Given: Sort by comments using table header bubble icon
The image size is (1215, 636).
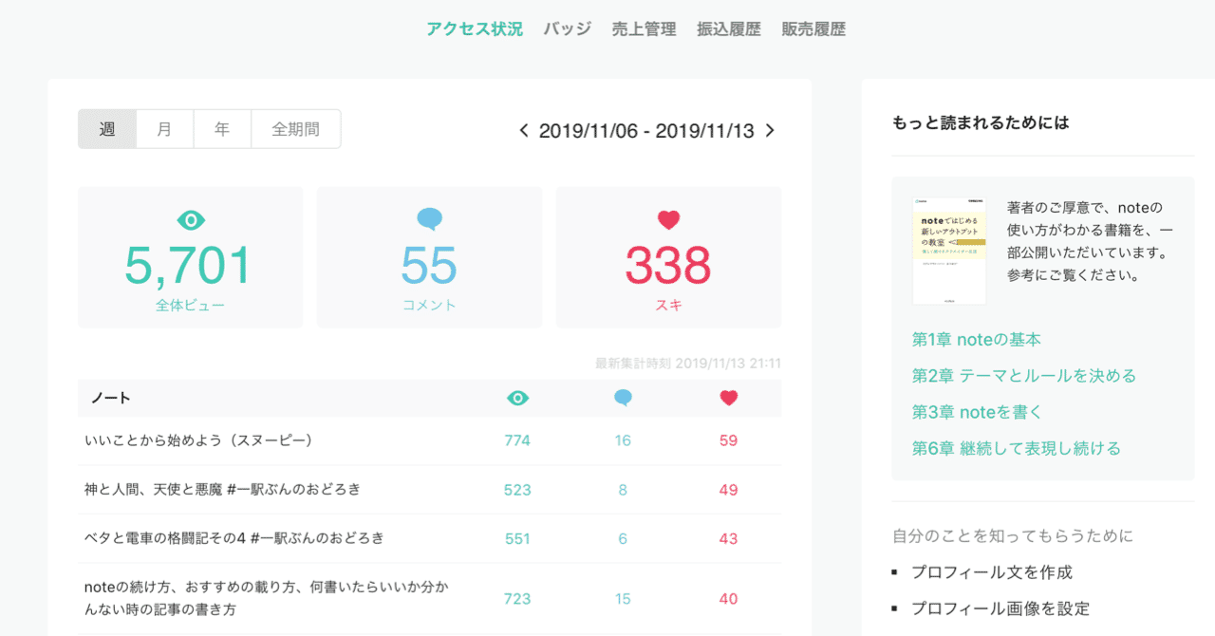Looking at the screenshot, I should tap(623, 399).
